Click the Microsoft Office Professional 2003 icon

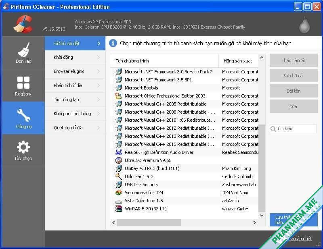pos(119,96)
